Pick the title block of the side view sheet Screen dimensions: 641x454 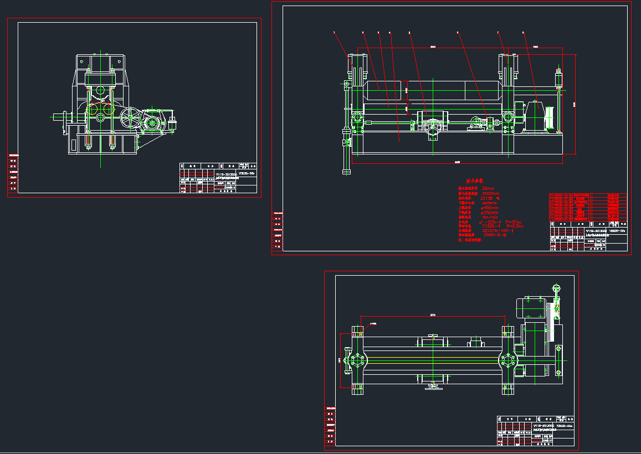pyautogui.click(x=218, y=178)
